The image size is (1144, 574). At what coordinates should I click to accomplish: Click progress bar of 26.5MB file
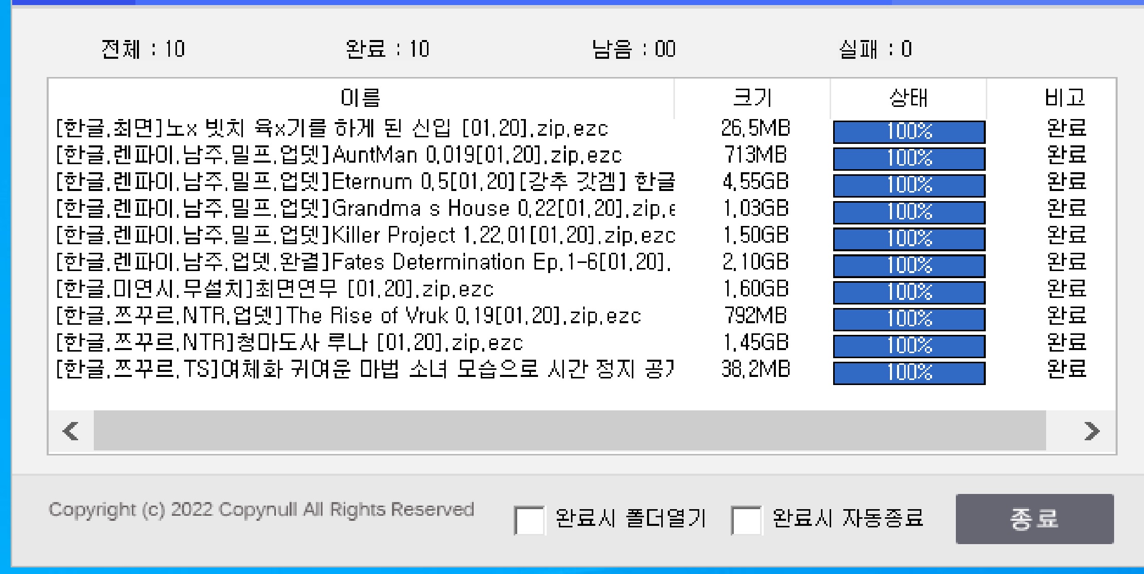pyautogui.click(x=909, y=132)
